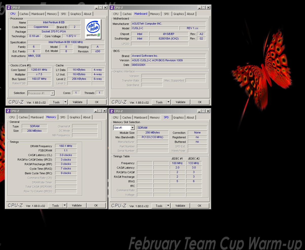Open About tab in Mainboard window
This screenshot has height=250, width=305.
click(x=191, y=14)
